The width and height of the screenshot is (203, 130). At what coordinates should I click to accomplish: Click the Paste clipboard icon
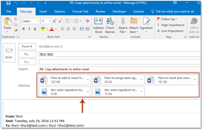coord(7,22)
